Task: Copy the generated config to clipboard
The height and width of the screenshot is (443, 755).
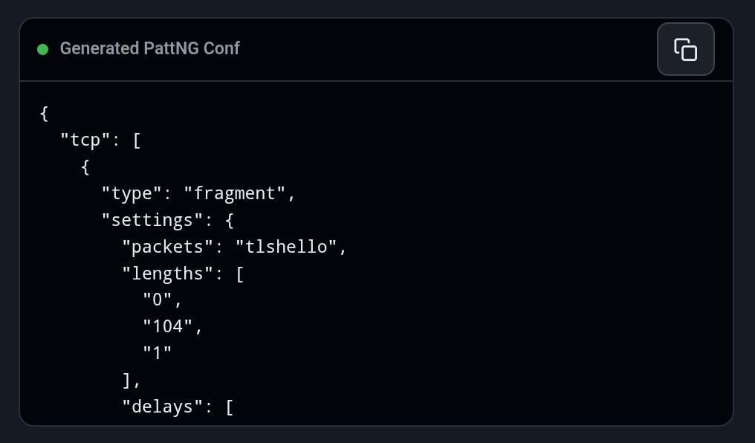Action: (x=686, y=49)
